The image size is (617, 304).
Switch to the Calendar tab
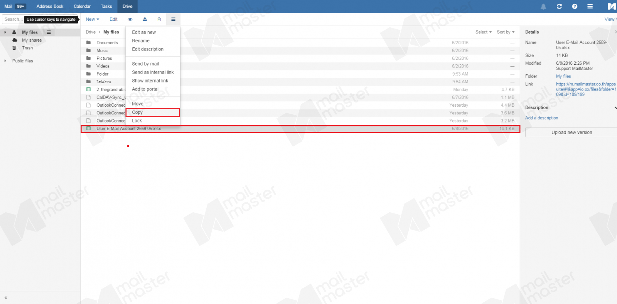tap(82, 7)
